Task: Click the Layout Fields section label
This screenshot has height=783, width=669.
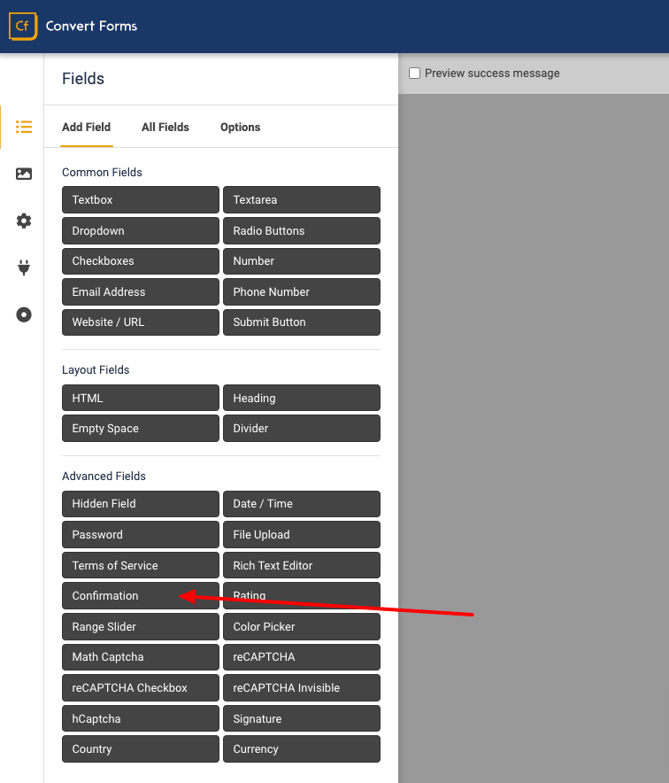Action: click(x=96, y=370)
